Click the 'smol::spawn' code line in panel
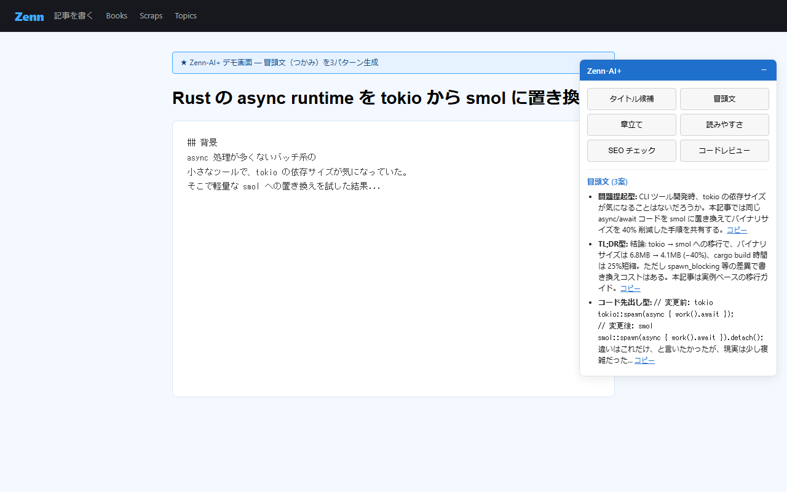The width and height of the screenshot is (787, 492). 681,338
